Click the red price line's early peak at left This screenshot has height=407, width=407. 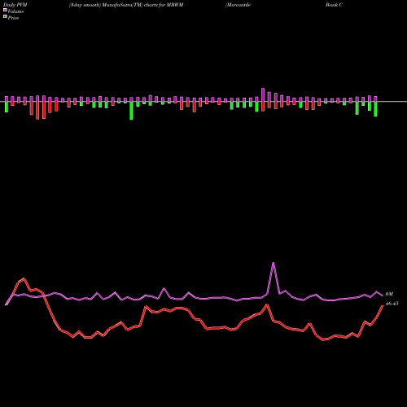pyautogui.click(x=24, y=278)
